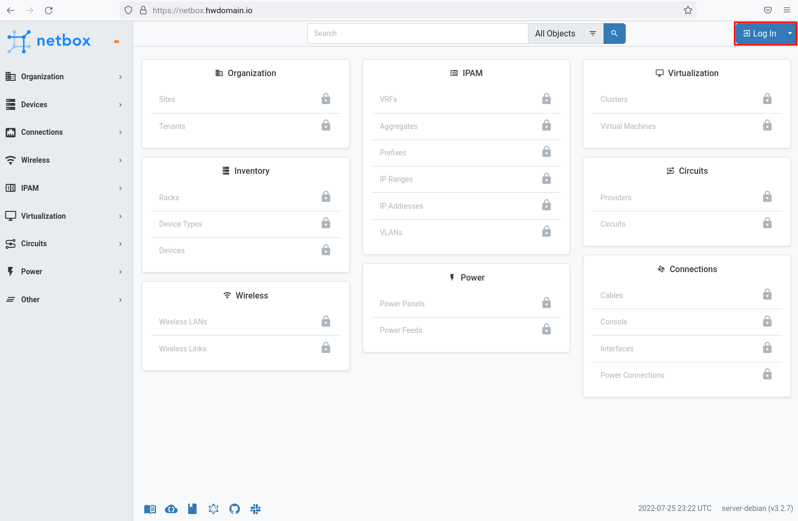The width and height of the screenshot is (798, 521).
Task: Open the Interfaces link
Action: tap(617, 349)
